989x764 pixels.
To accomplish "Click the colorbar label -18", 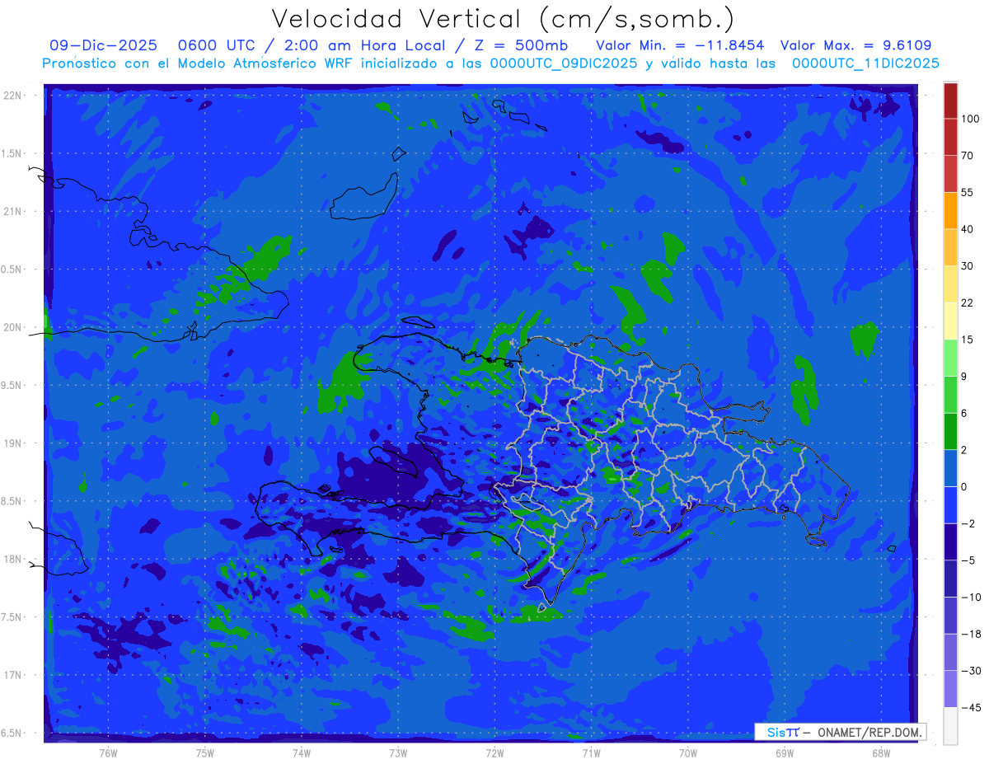I will tap(970, 634).
